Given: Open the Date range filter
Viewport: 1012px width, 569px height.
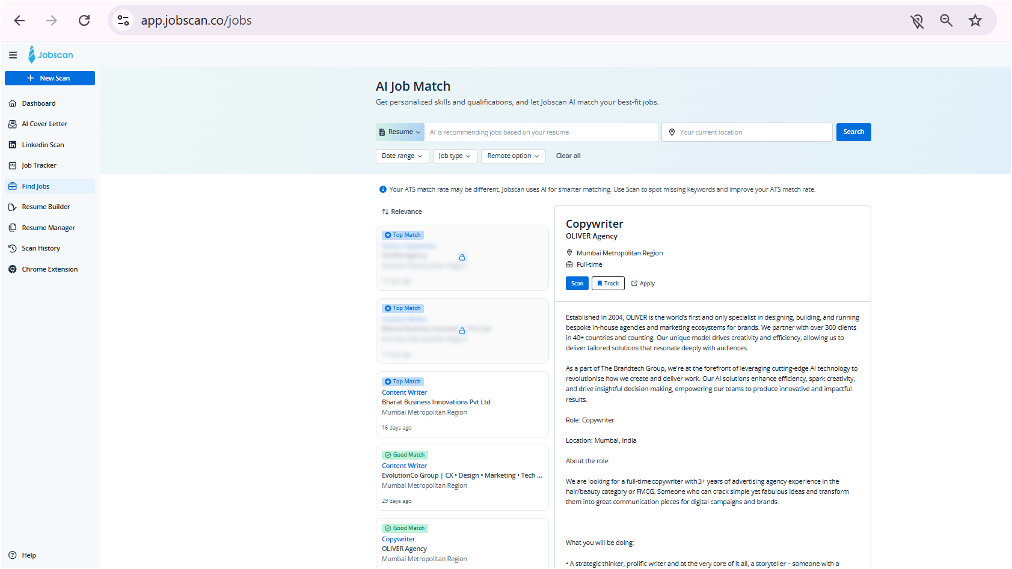Looking at the screenshot, I should point(402,156).
